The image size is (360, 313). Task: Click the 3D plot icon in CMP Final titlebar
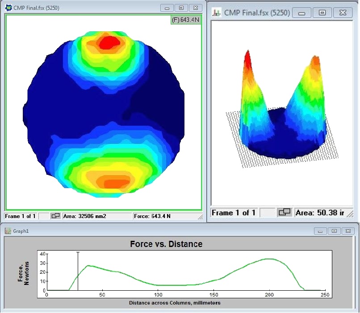click(217, 12)
